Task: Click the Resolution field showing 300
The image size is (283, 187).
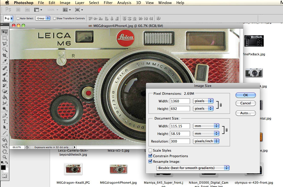Action: click(x=180, y=141)
